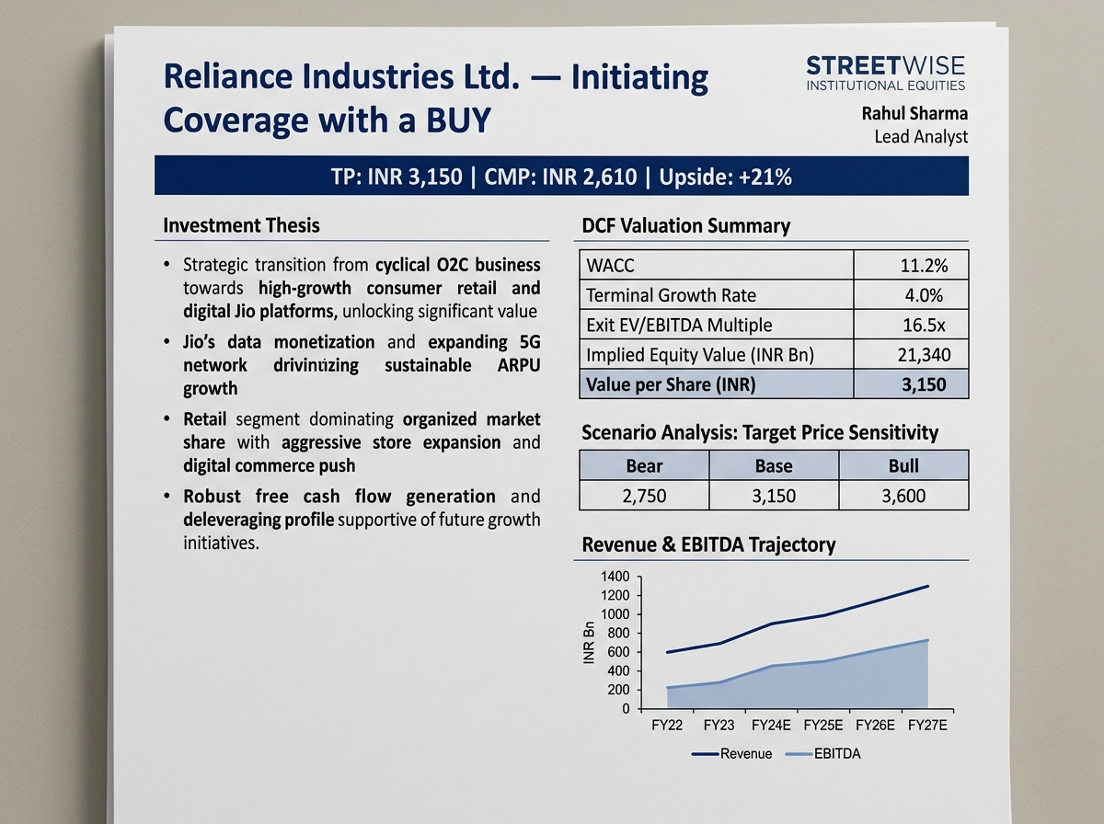Screen dimensions: 1104x824
Task: Click the 'FY23' axis label
Action: click(x=719, y=726)
